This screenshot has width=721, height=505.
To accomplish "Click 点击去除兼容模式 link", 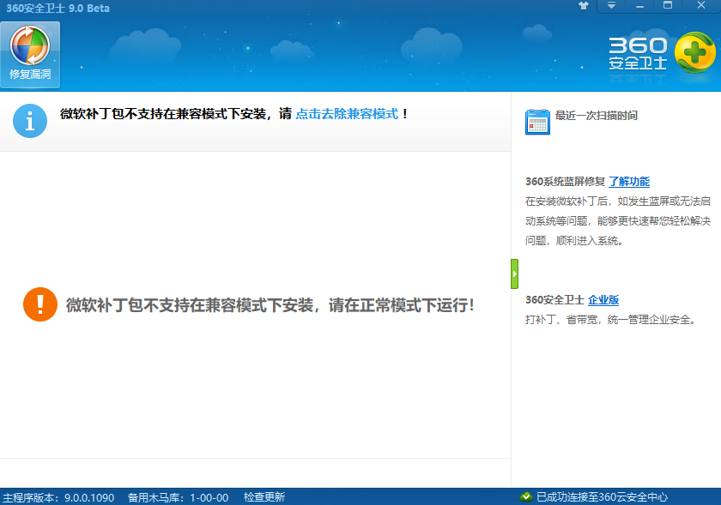I will pyautogui.click(x=347, y=113).
